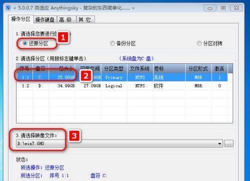The image size is (250, 181).
Task: Expand the image file path dropdown arrow
Action: point(220,144)
